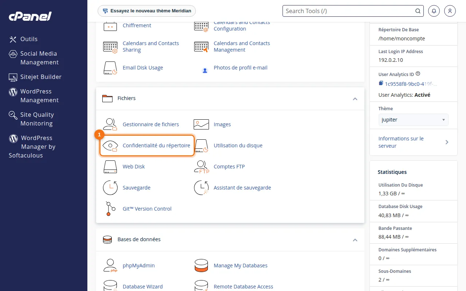
Task: Select Sitejet Builder in the sidebar
Action: click(35, 77)
